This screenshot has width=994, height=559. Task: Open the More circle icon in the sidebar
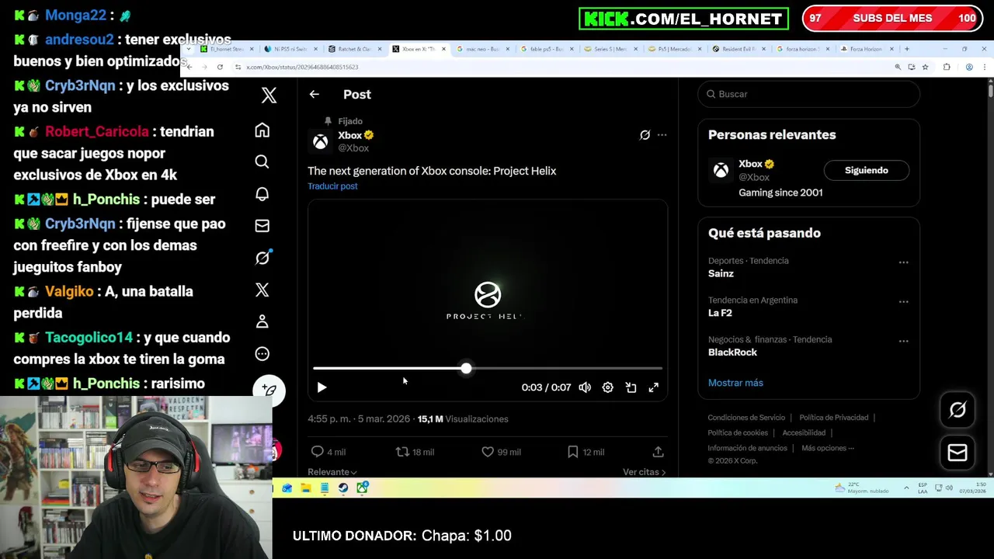click(x=262, y=354)
